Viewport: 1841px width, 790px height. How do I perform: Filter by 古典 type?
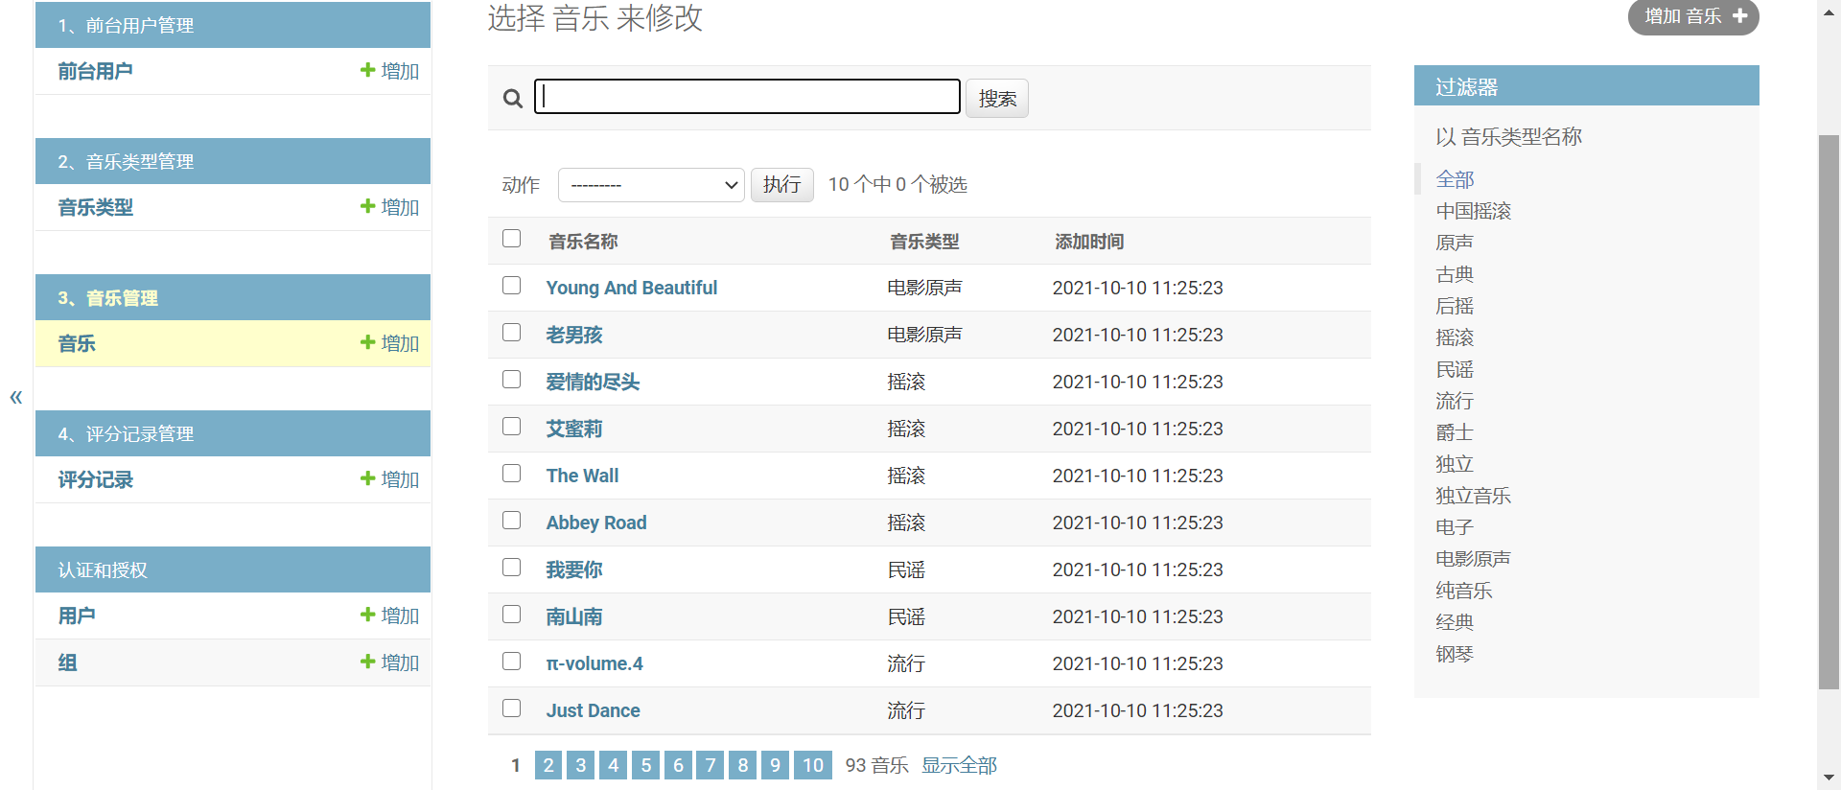tap(1455, 274)
